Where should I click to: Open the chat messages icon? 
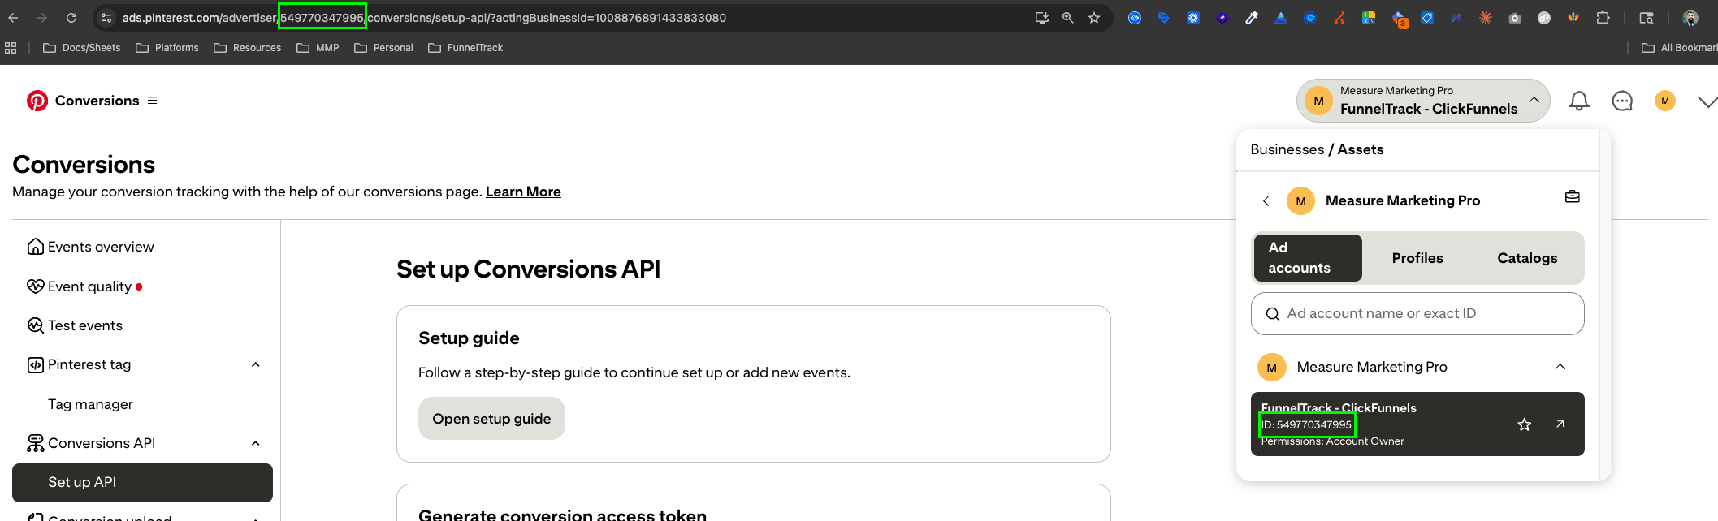tap(1622, 101)
